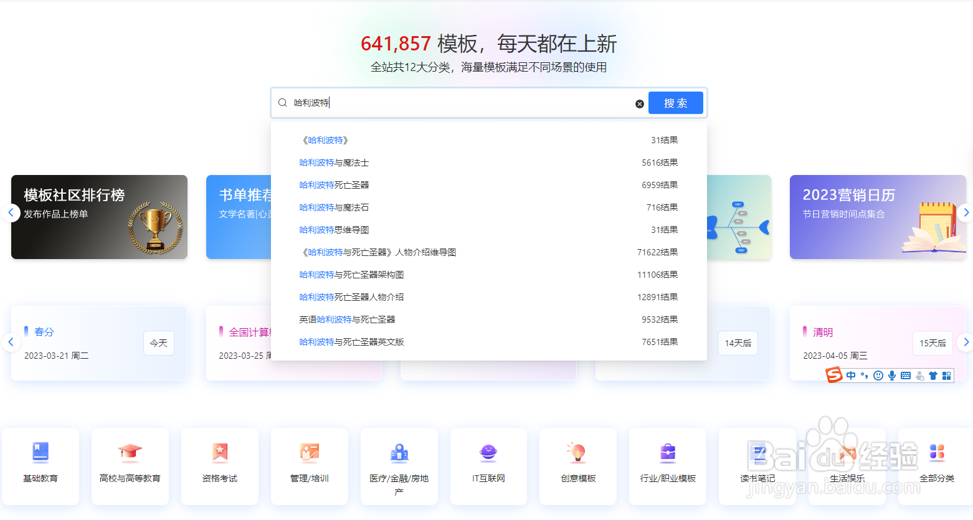Open the toolbox grid icon on IME bar
The width and height of the screenshot is (973, 520).
[947, 376]
